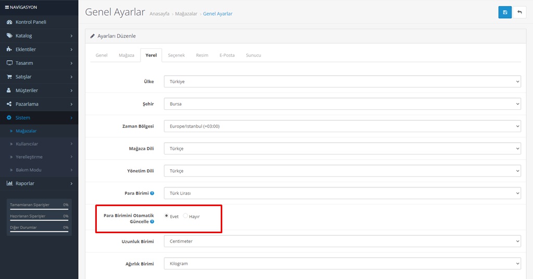Click the Diğer Durumlar progress bar

coord(39,232)
